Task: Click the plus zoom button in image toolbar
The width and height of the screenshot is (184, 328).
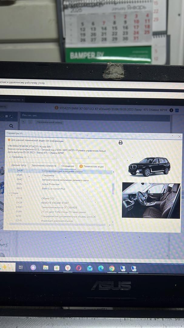Action: (24, 122)
